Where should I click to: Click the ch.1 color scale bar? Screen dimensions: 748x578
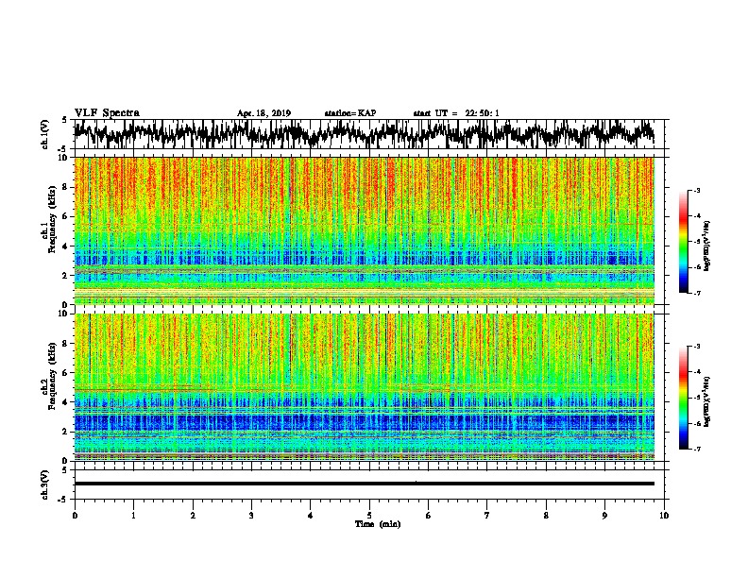click(684, 242)
